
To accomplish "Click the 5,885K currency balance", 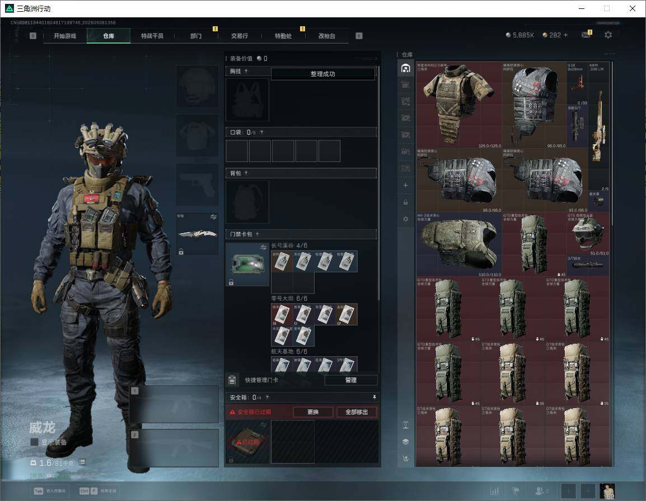I will click(519, 35).
